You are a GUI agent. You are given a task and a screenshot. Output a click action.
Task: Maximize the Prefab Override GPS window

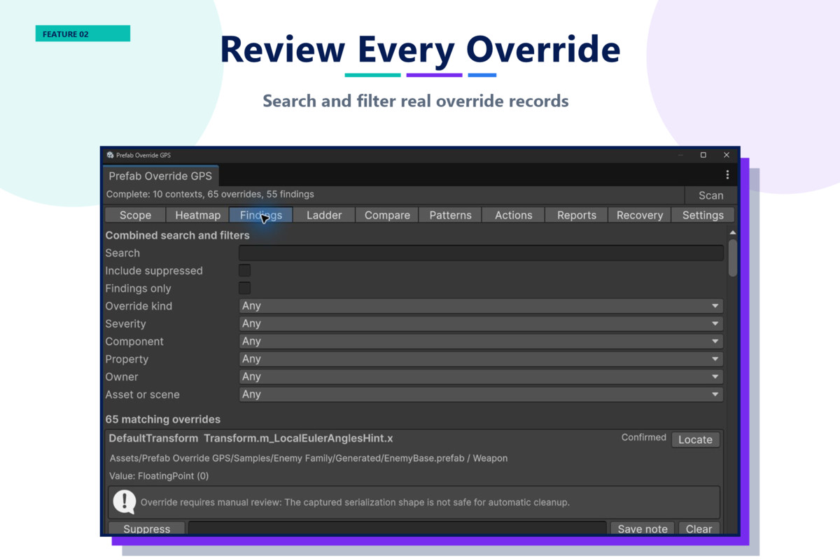tap(703, 155)
